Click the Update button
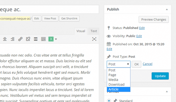 click(x=160, y=76)
